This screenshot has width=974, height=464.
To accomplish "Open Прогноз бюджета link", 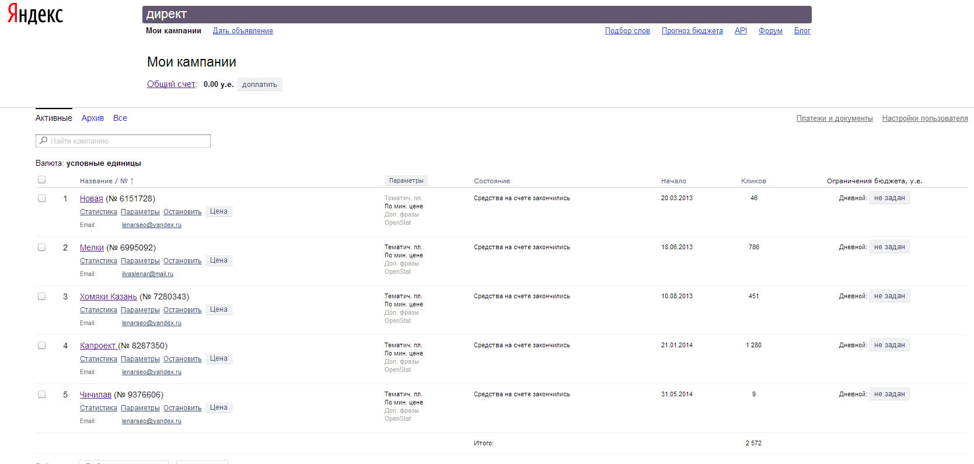I will (692, 31).
